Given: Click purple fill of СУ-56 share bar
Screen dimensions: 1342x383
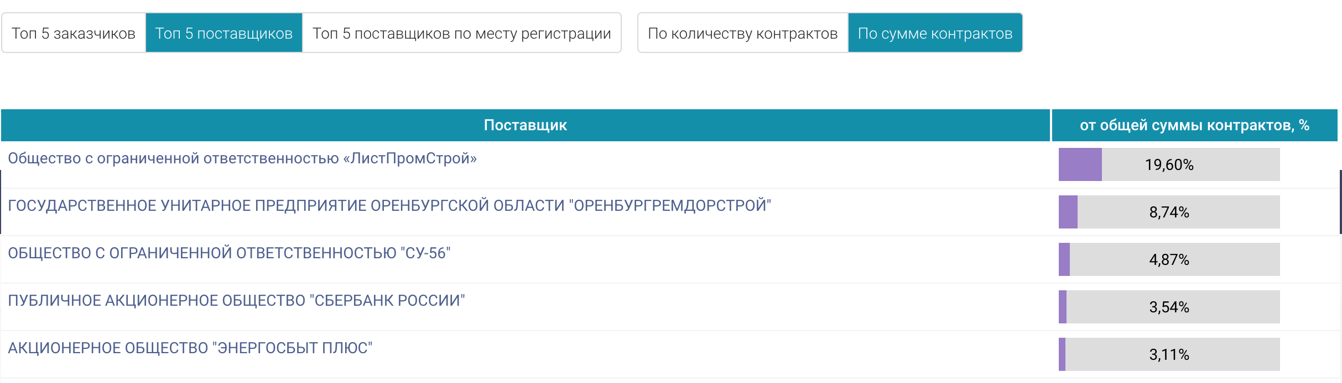Looking at the screenshot, I should click(1064, 259).
